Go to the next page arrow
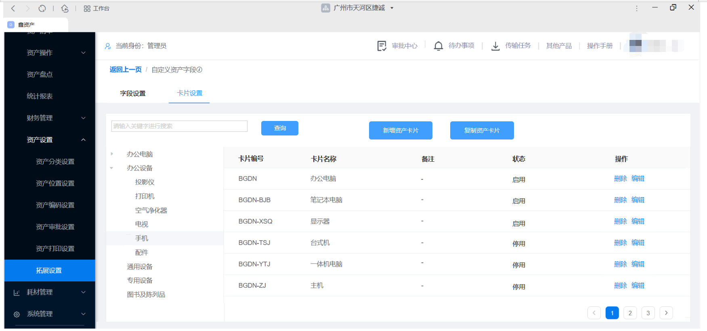The image size is (707, 331). [666, 313]
